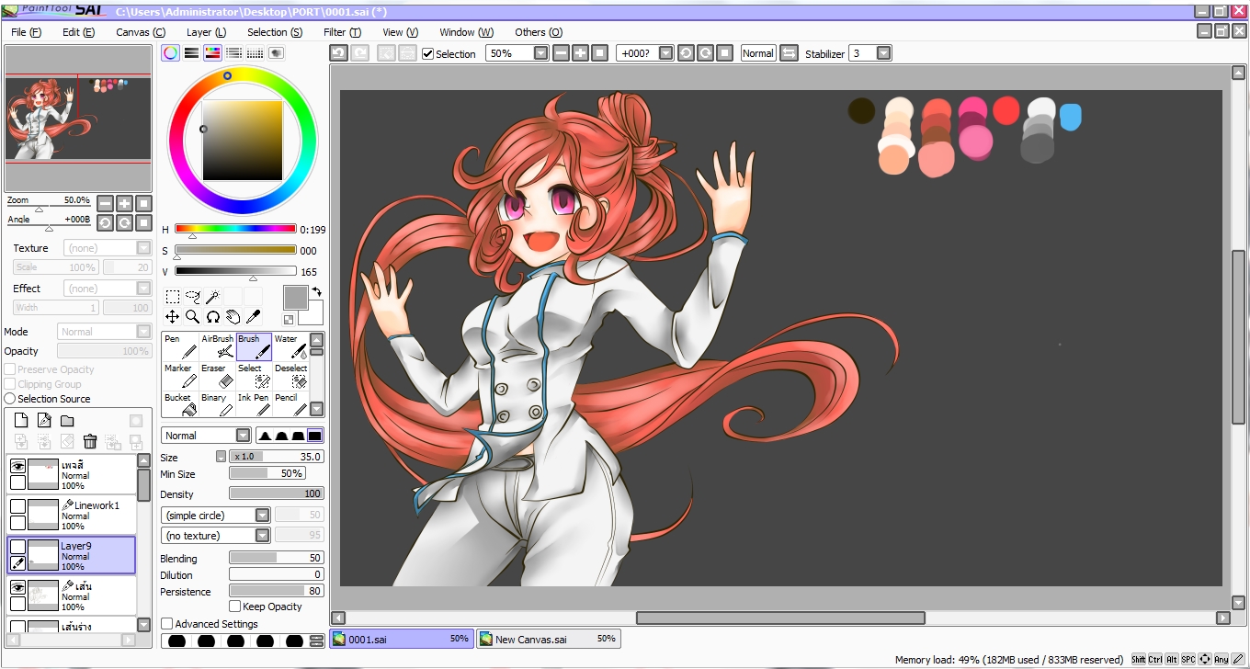Show the Linework1 layer
Viewport: 1250px width, 669px height.
click(17, 506)
